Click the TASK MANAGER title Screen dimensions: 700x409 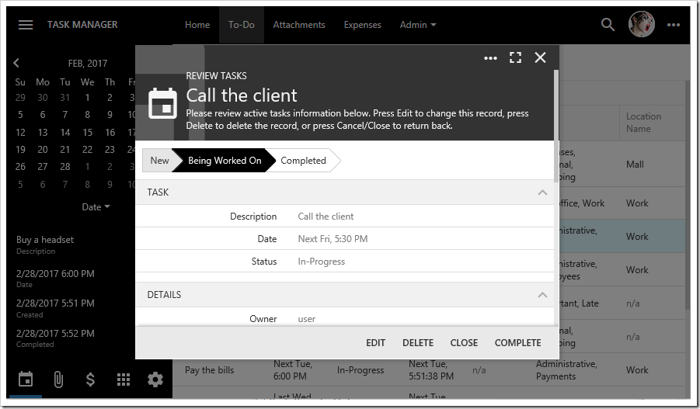click(82, 25)
